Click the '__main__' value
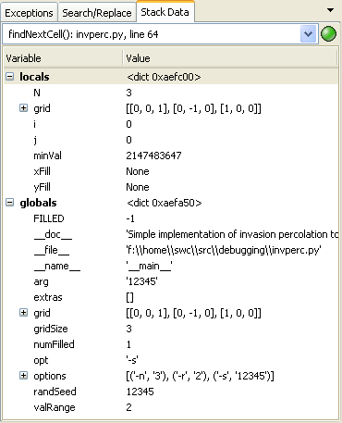Image resolution: width=342 pixels, height=423 pixels. click(149, 266)
